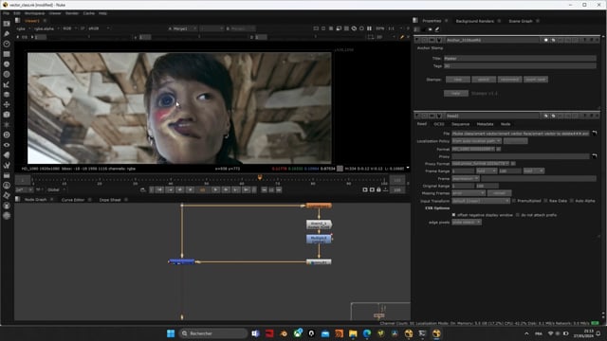Screen dimensions: 607x341
Task: Click the reload button beside Missing Frames
Action: click(x=500, y=193)
